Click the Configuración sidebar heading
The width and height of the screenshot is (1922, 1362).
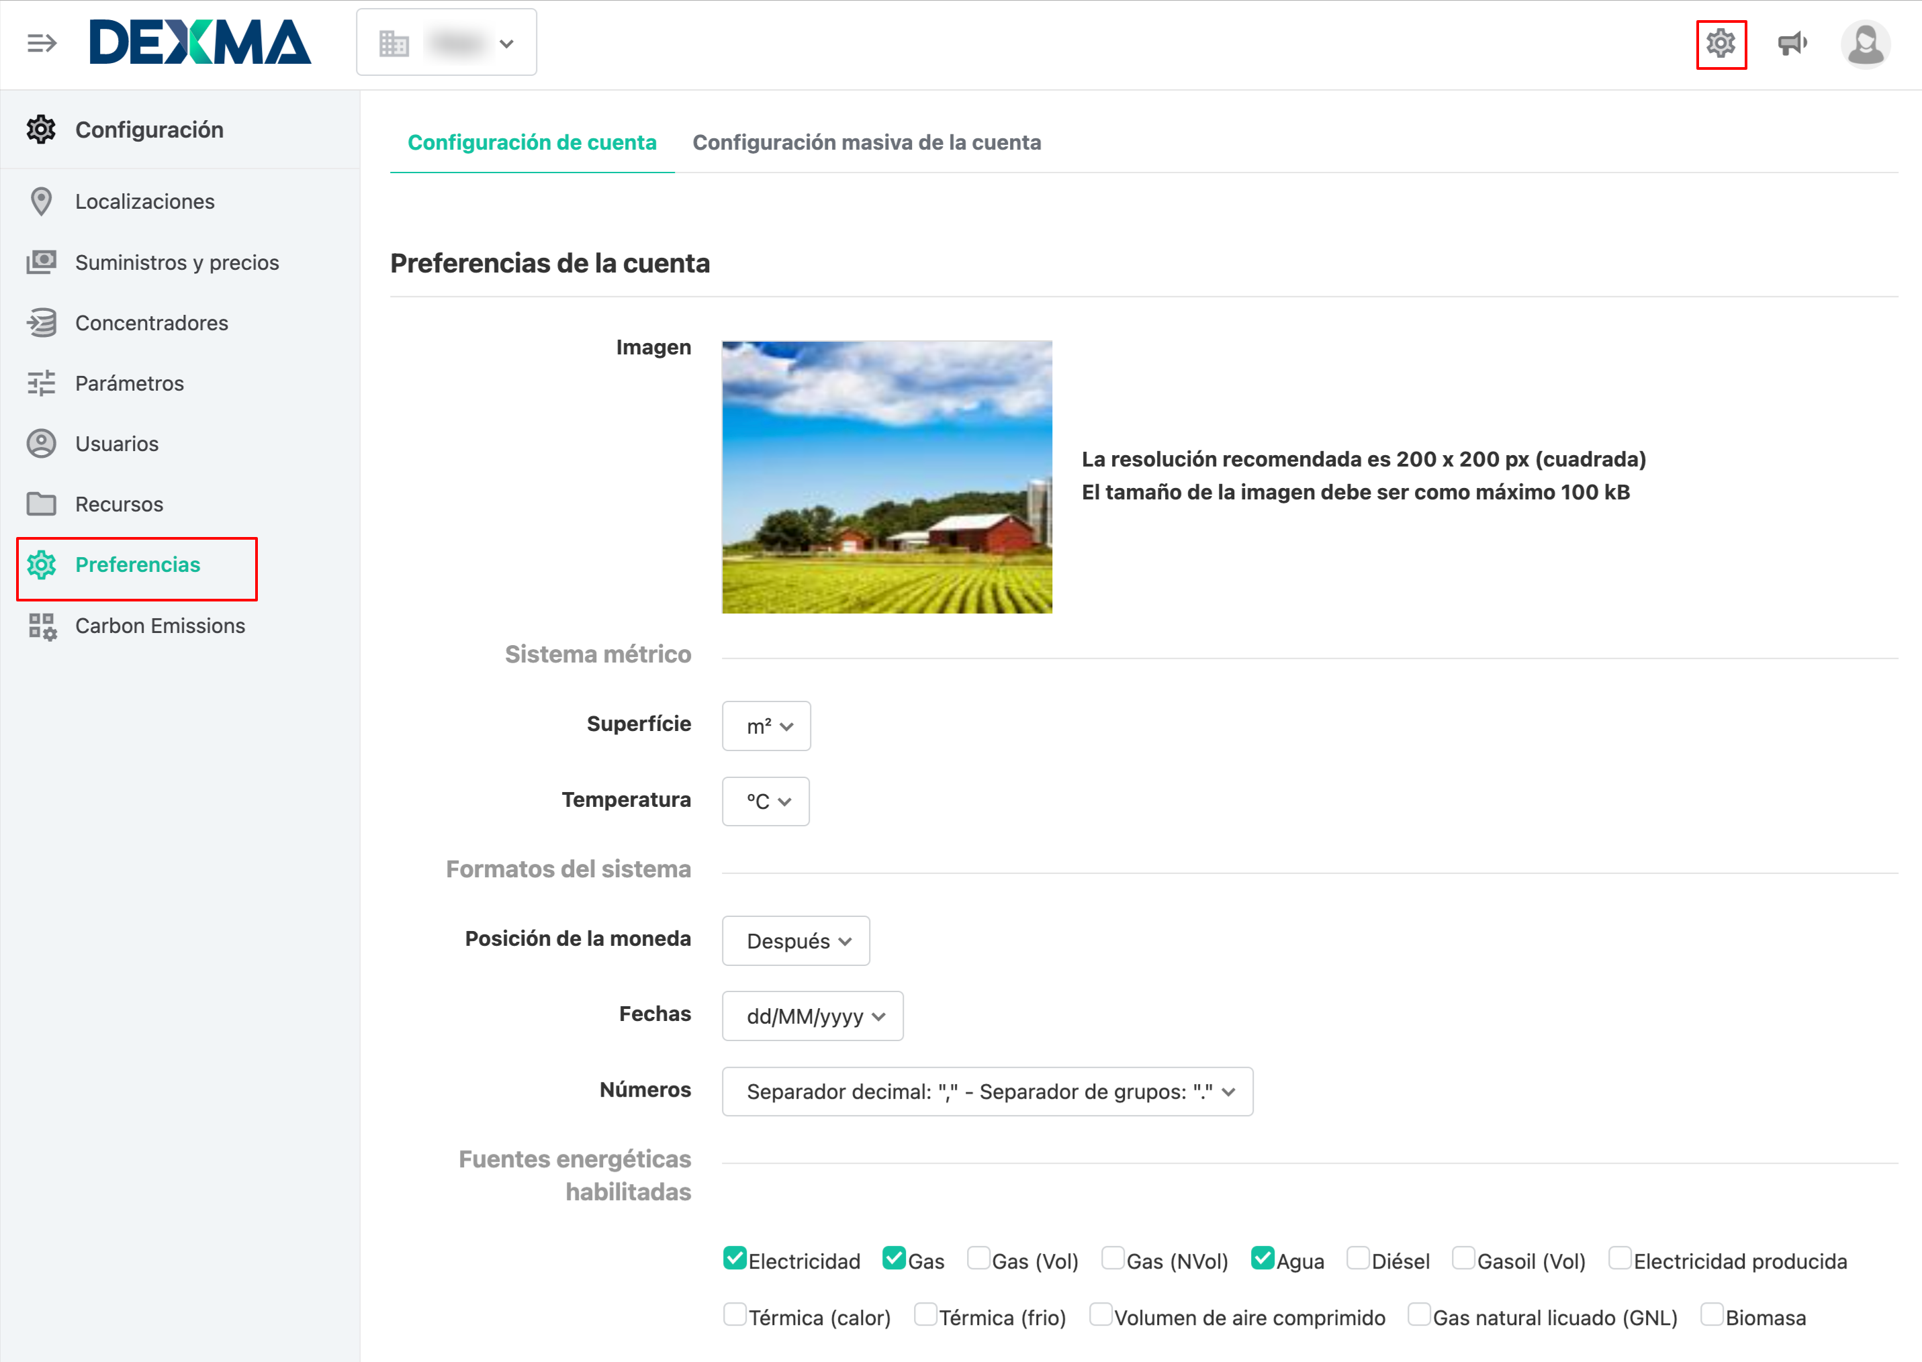point(149,129)
